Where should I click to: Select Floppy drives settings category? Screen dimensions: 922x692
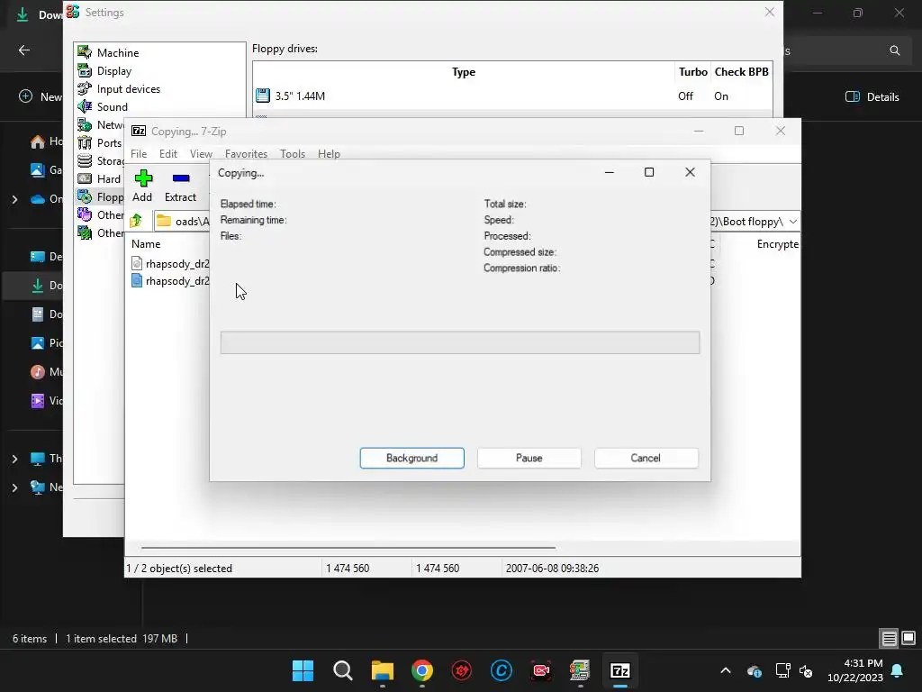click(101, 197)
